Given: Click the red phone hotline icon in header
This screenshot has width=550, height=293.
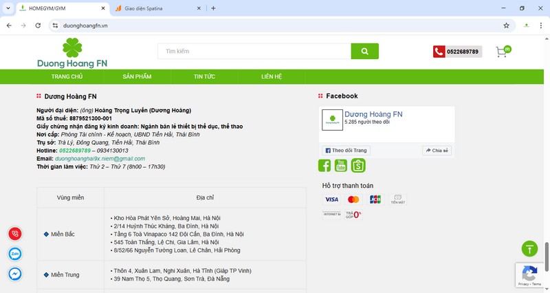Looking at the screenshot, I should (439, 52).
